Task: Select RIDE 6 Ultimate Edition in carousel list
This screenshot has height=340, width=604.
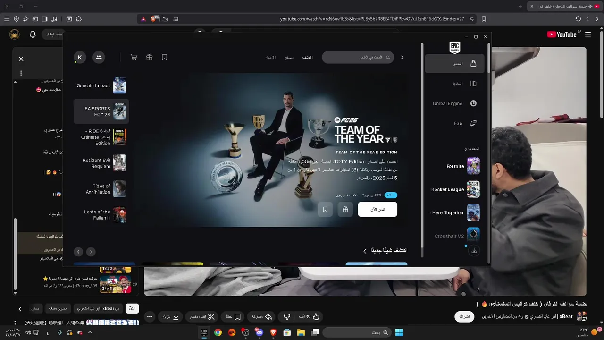Action: (101, 137)
